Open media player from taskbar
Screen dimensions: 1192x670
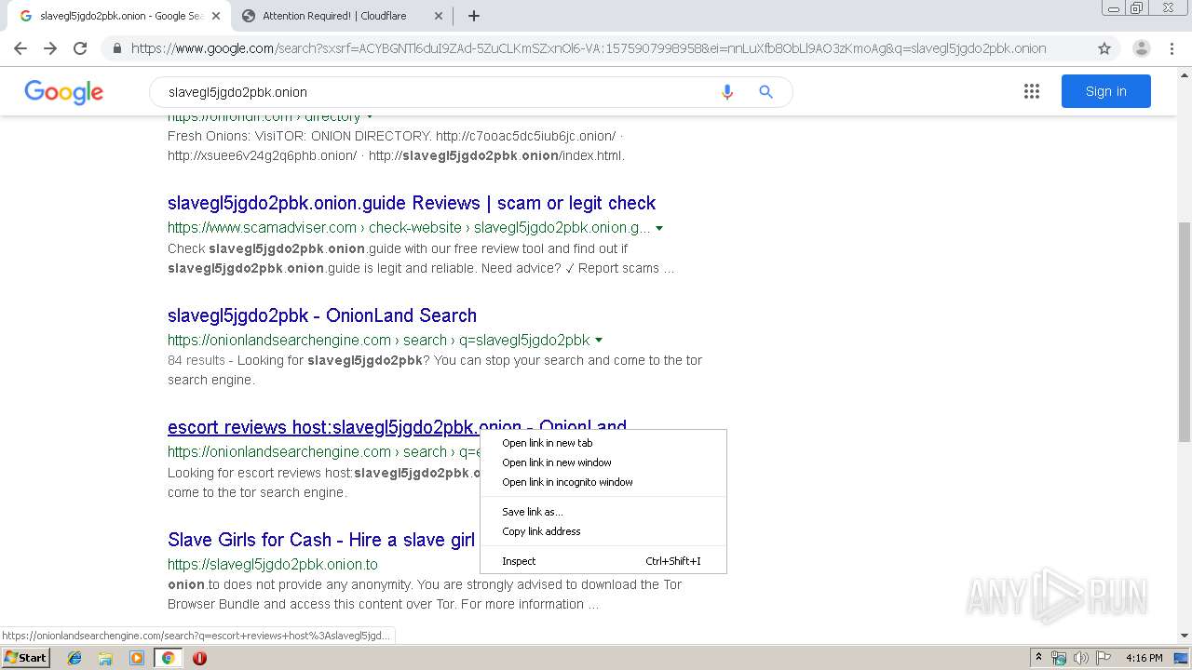pos(137,658)
